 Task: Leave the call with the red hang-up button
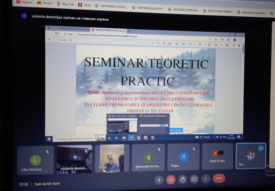(x=219, y=178)
